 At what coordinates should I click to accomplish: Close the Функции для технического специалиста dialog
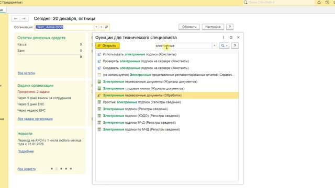point(238,37)
